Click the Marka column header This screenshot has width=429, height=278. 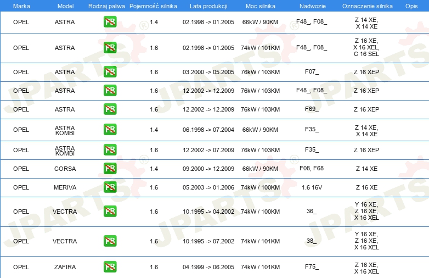pyautogui.click(x=21, y=6)
